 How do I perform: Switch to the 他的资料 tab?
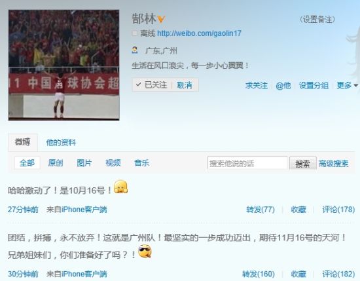coord(61,142)
